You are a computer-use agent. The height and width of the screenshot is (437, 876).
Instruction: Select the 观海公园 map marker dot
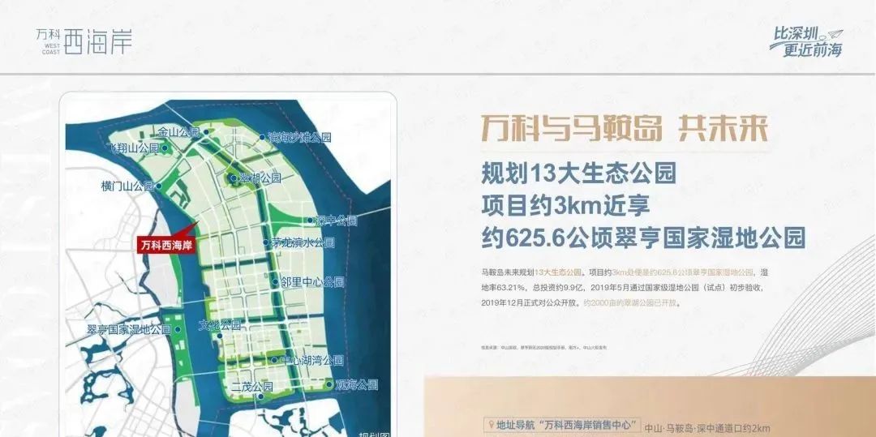click(329, 384)
